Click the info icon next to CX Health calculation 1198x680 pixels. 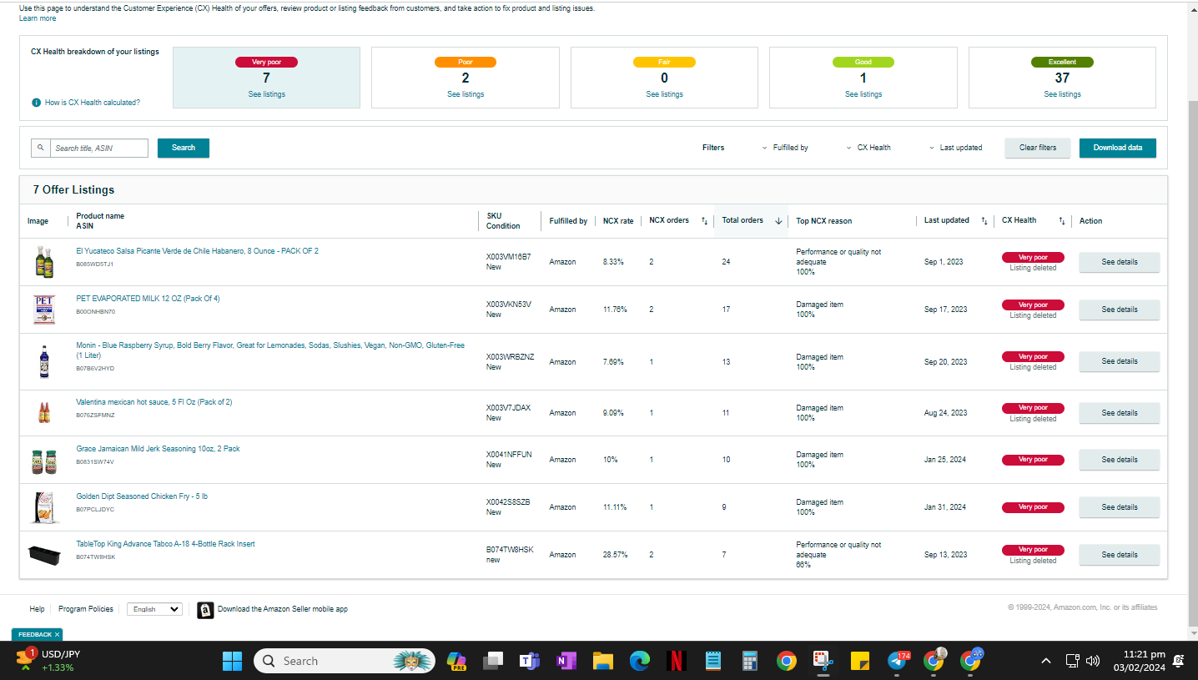36,103
